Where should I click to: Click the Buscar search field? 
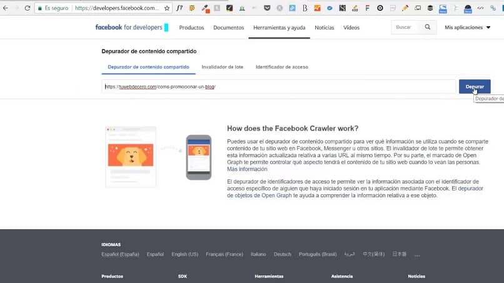(408, 27)
